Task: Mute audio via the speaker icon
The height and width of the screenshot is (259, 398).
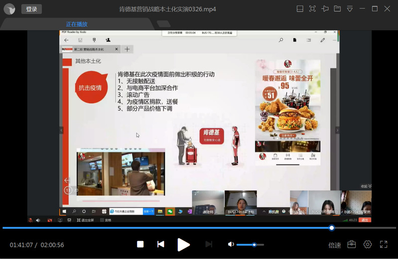Action: [231, 244]
